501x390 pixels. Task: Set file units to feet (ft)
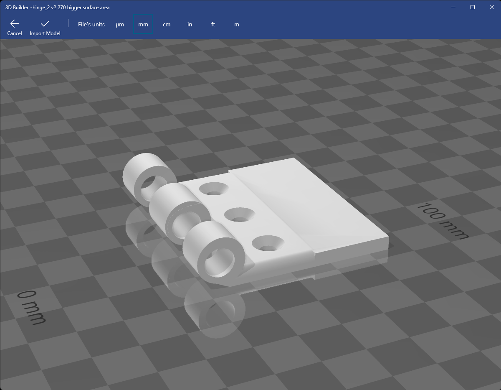(x=213, y=24)
